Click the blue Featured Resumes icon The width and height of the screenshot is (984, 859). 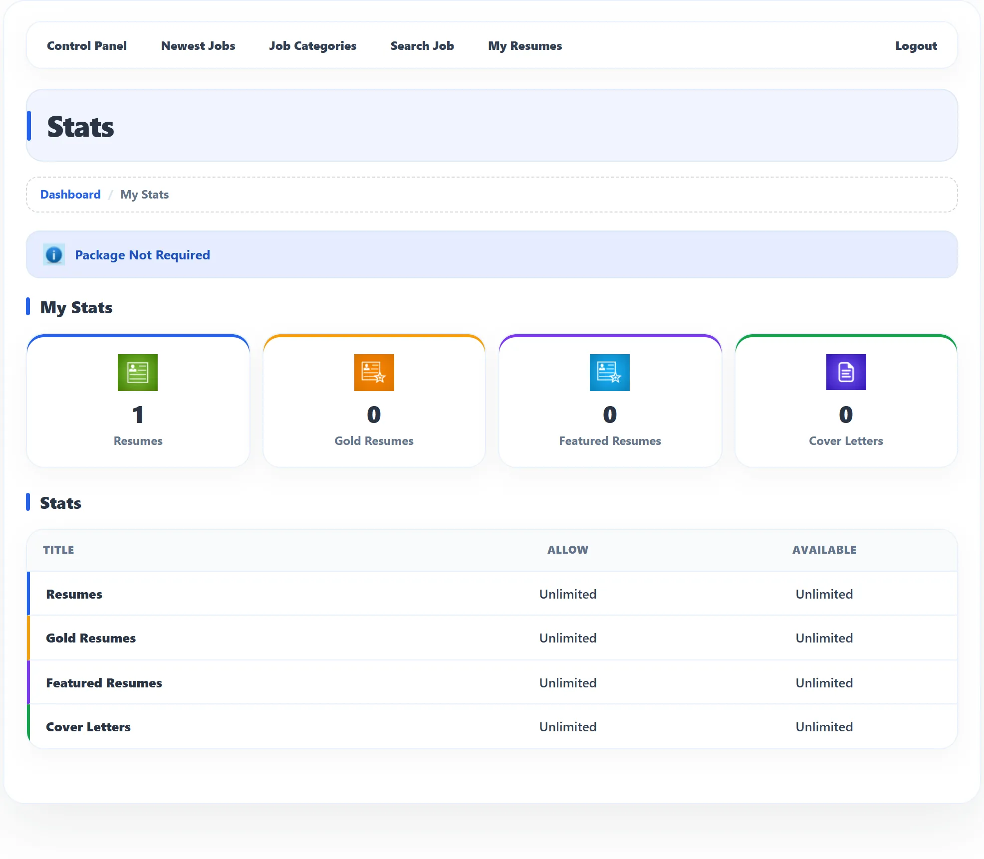pyautogui.click(x=610, y=373)
